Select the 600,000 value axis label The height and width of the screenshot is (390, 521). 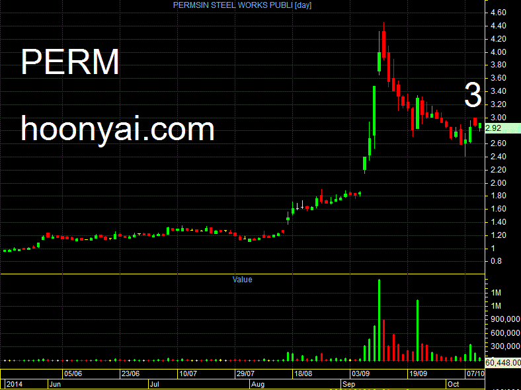505,333
